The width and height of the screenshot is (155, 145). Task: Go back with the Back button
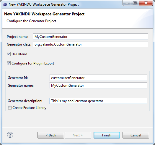pyautogui.click(x=51, y=135)
